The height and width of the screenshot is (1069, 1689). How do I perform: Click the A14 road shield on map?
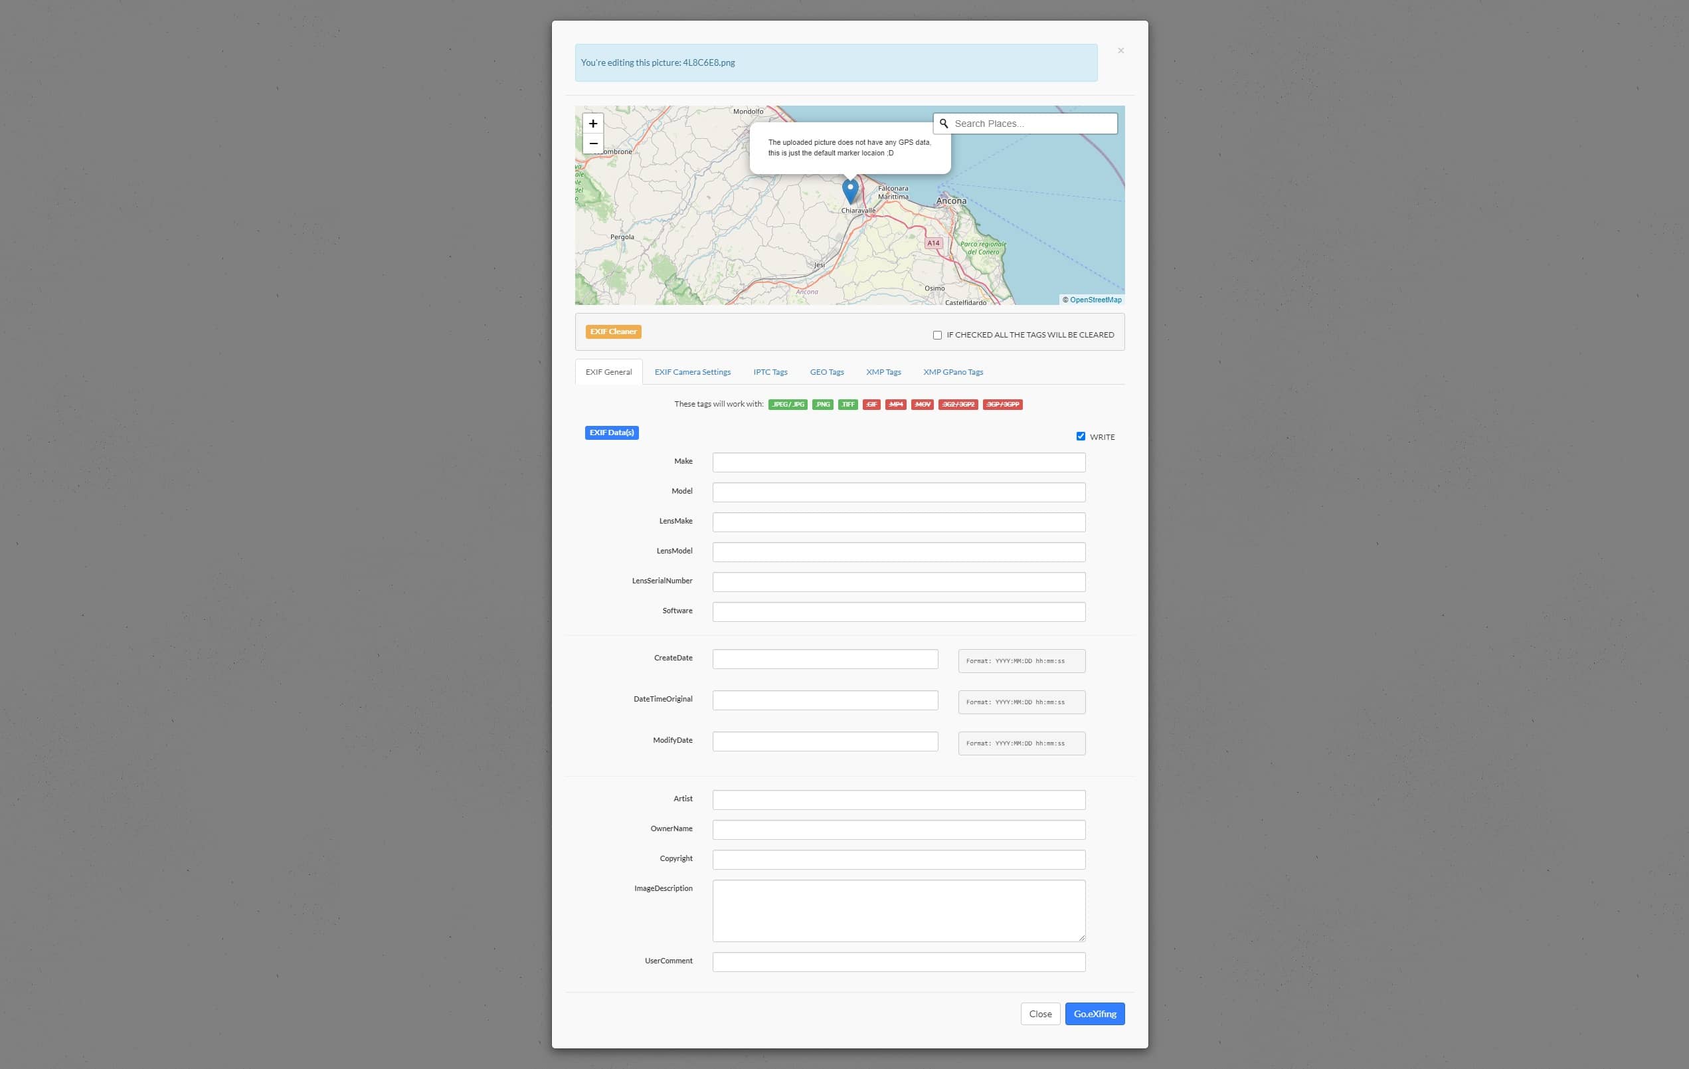pyautogui.click(x=933, y=243)
